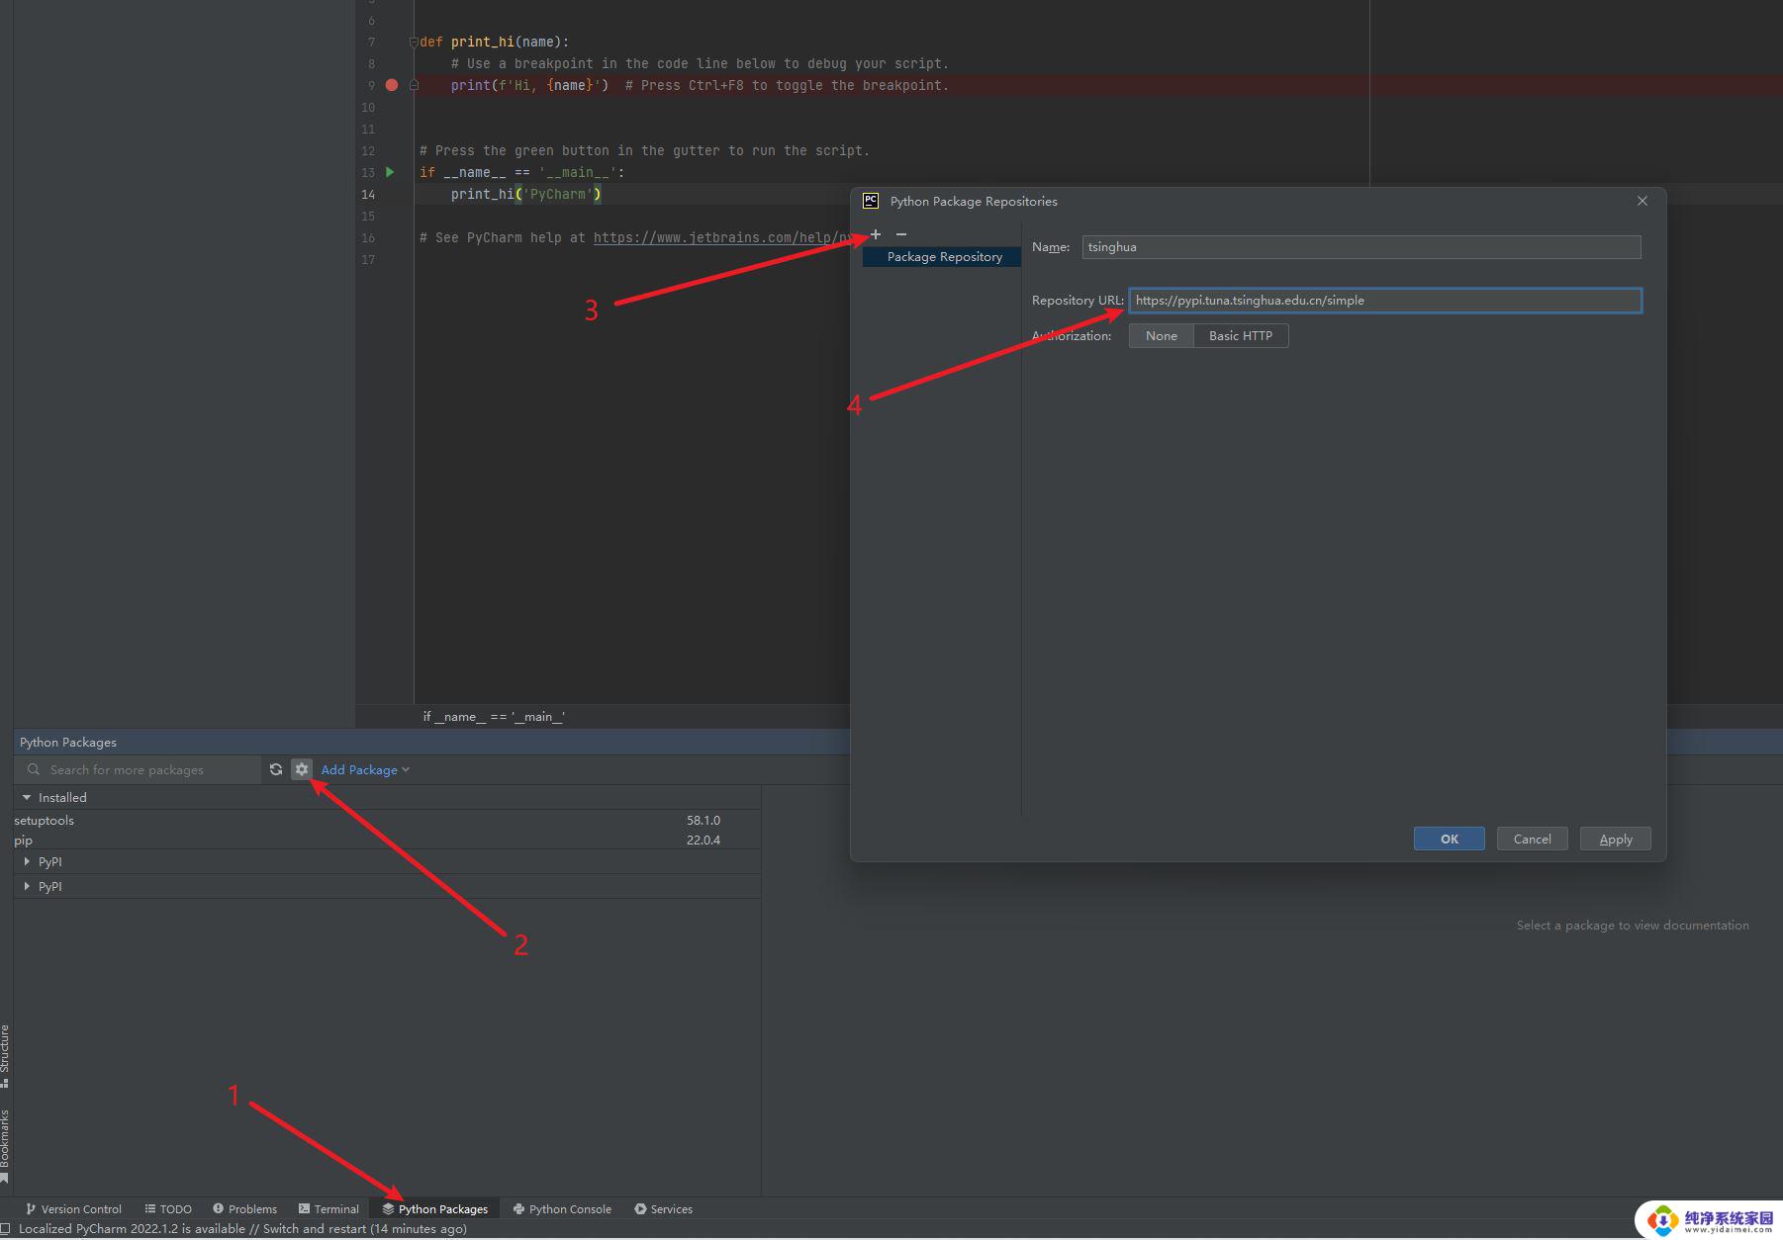This screenshot has width=1783, height=1240.
Task: Click the setuptools version 58.1.0
Action: click(x=704, y=820)
